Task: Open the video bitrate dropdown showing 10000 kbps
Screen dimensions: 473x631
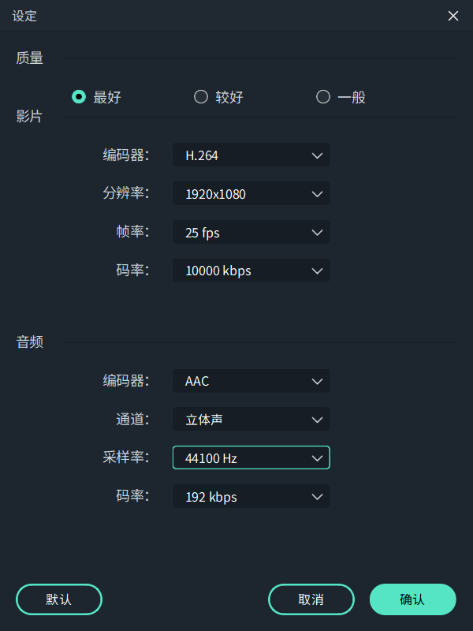Action: (x=251, y=271)
